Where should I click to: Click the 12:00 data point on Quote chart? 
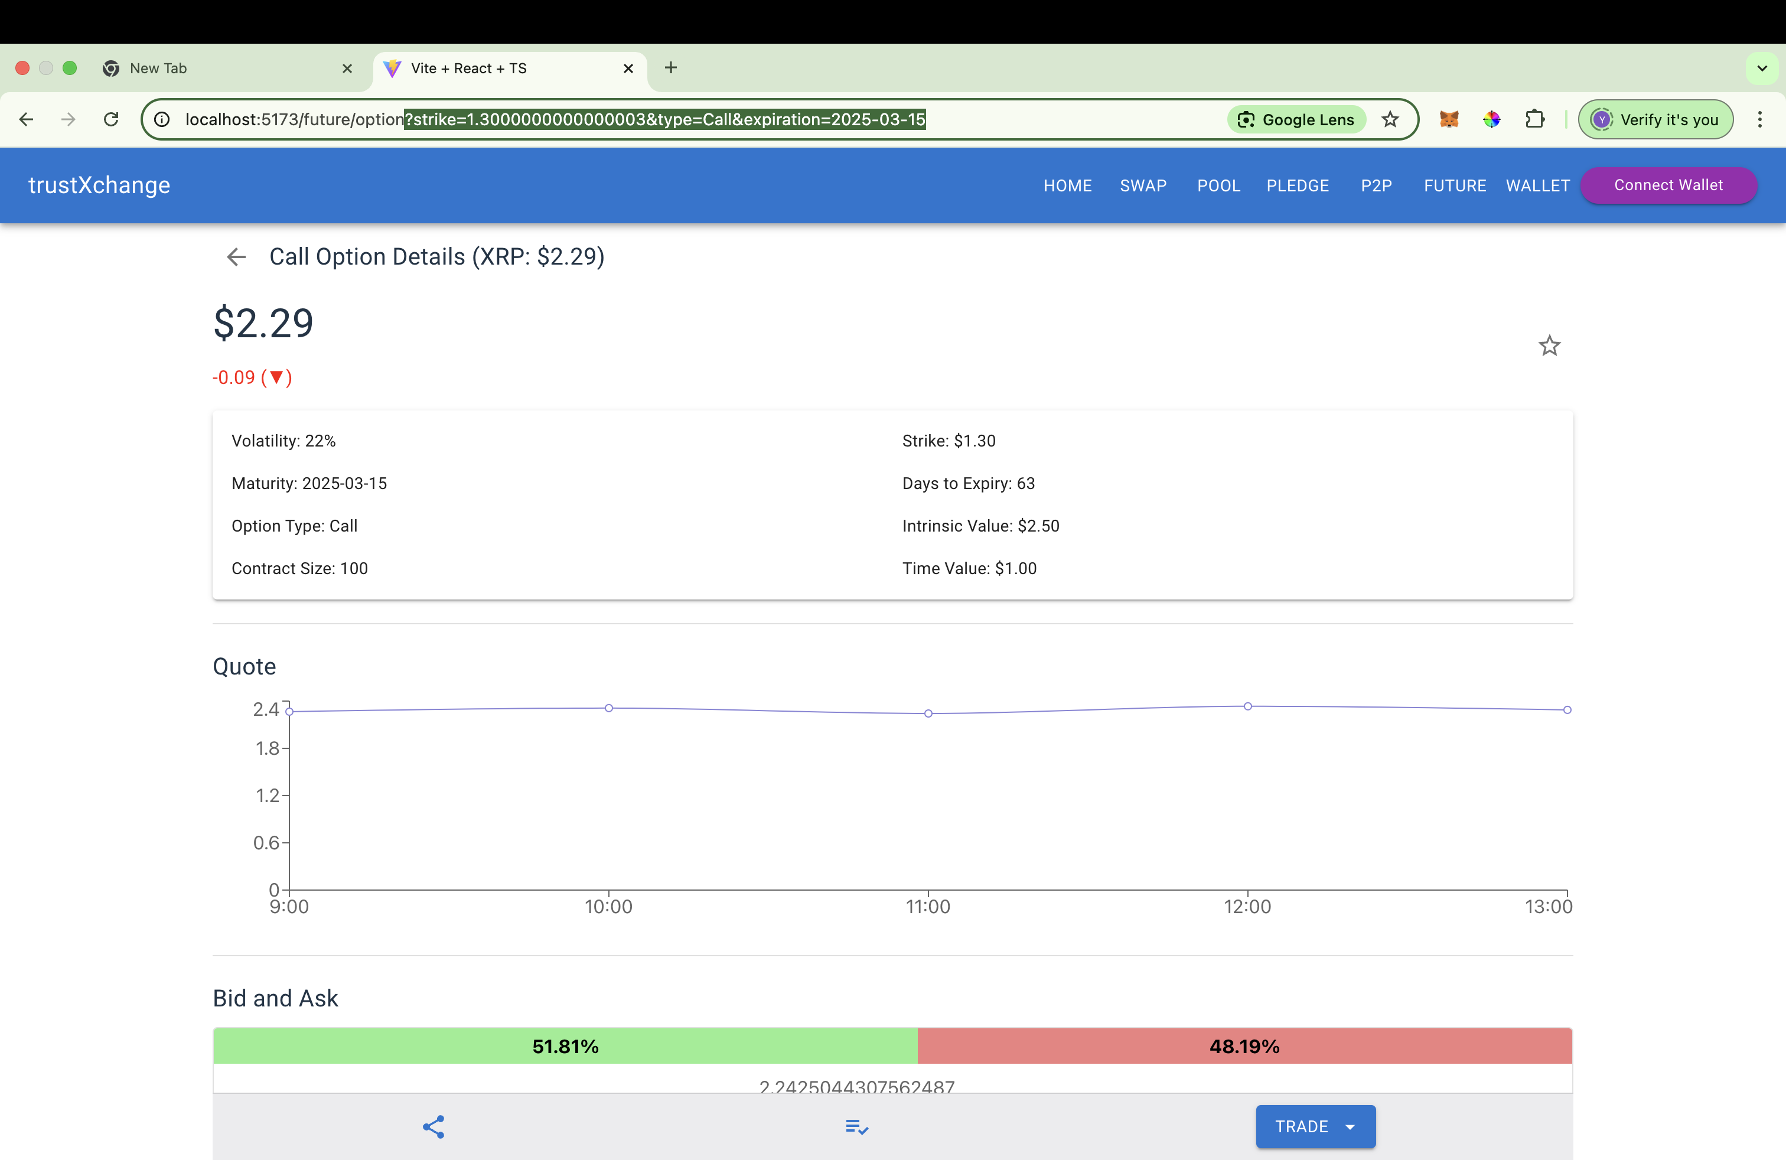(x=1247, y=706)
